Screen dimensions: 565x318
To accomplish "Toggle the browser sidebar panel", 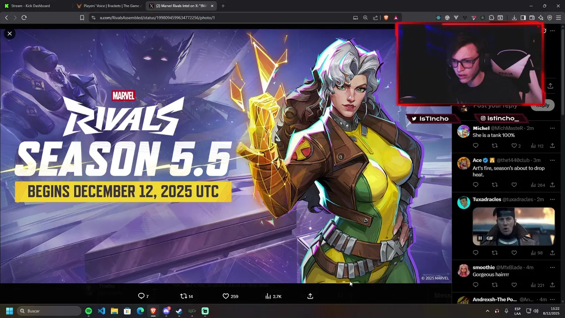I will [x=523, y=18].
